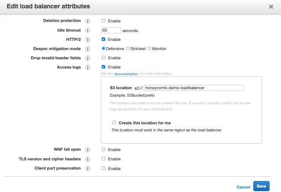Click TLS version and cipher headers info icon

88,159
